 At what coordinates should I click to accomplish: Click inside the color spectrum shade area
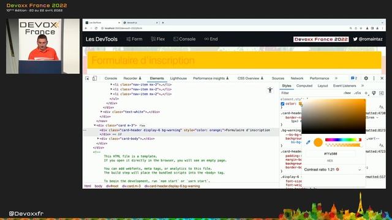333,116
